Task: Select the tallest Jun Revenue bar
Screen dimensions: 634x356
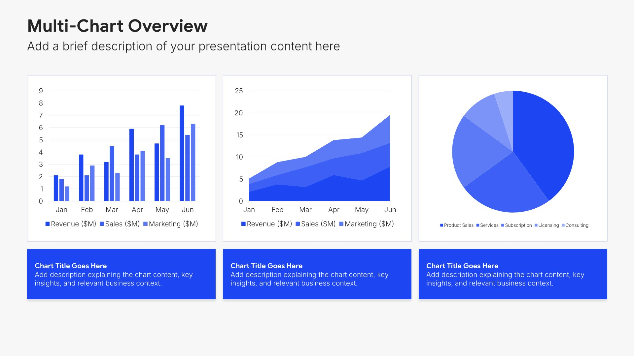Action: click(x=182, y=153)
